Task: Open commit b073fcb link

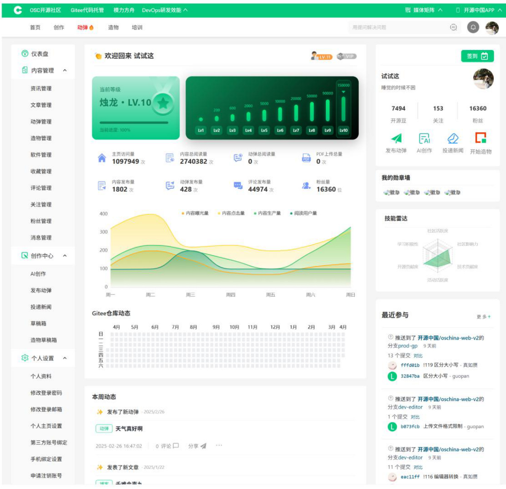Action: click(x=410, y=427)
